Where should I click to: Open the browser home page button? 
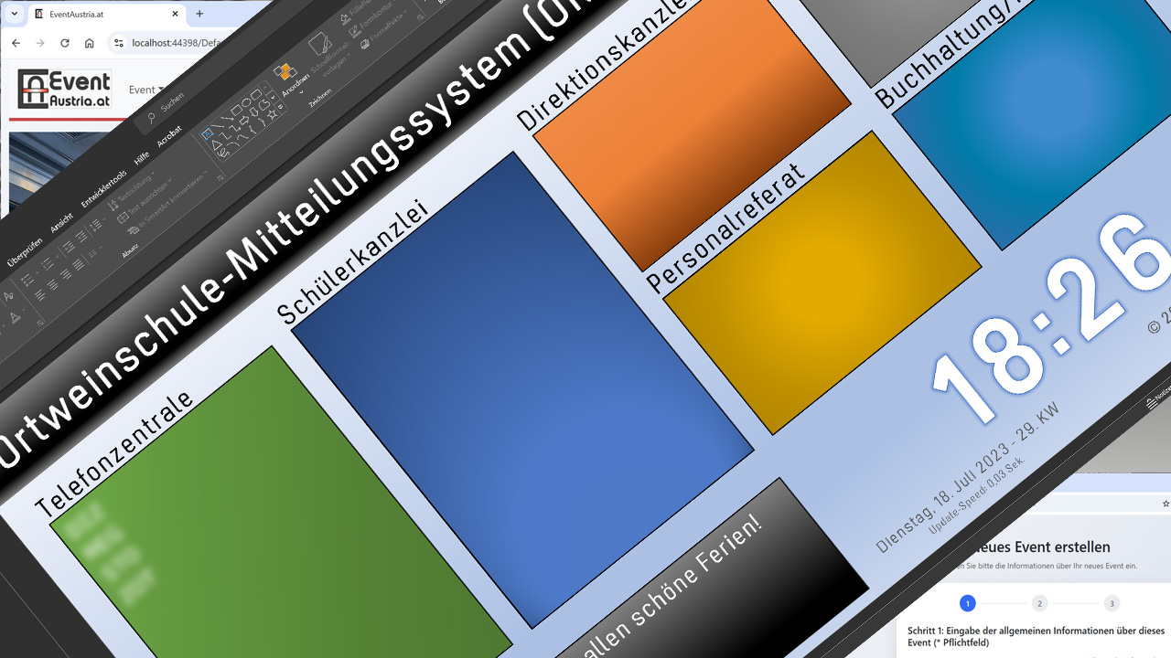89,43
